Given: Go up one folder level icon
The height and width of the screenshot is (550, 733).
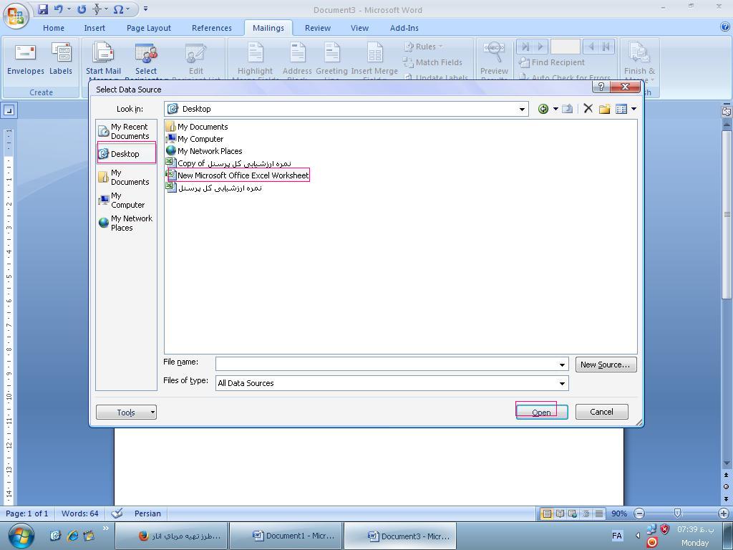Looking at the screenshot, I should (x=567, y=109).
